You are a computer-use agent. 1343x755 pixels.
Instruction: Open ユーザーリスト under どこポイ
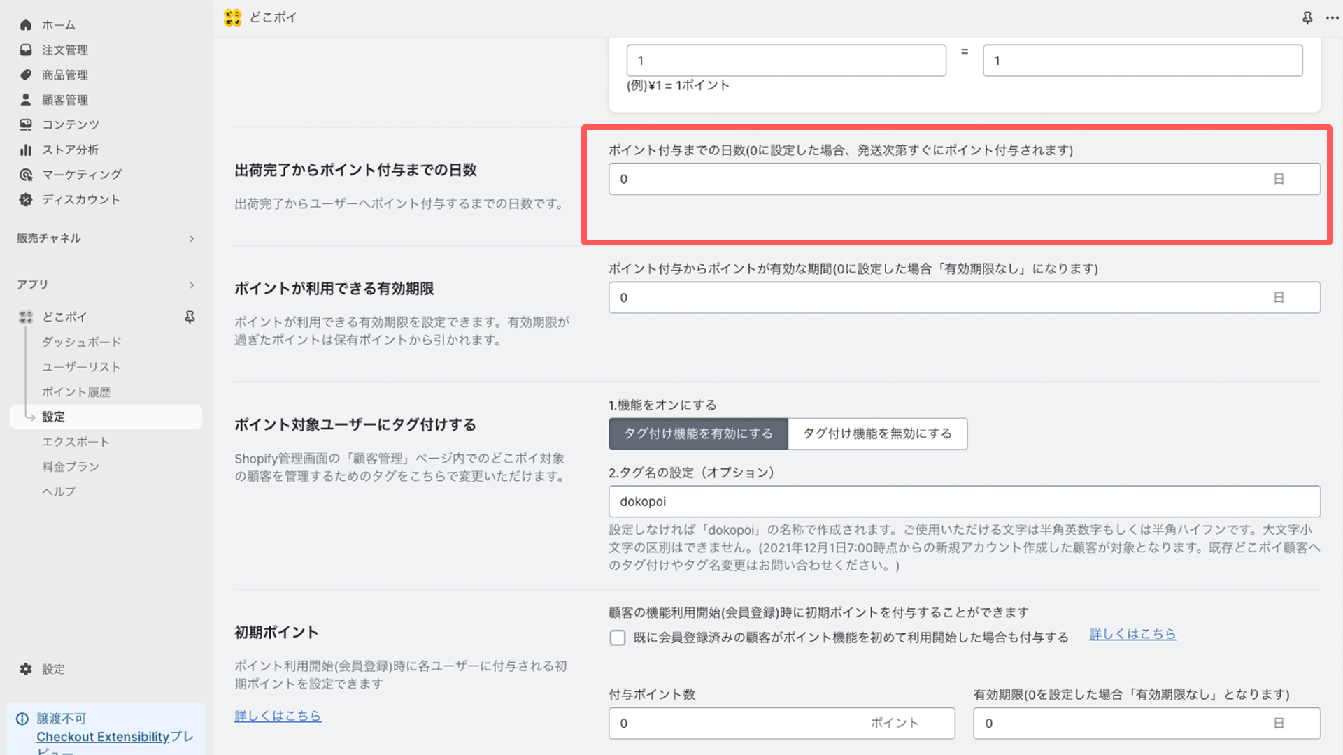pyautogui.click(x=81, y=367)
